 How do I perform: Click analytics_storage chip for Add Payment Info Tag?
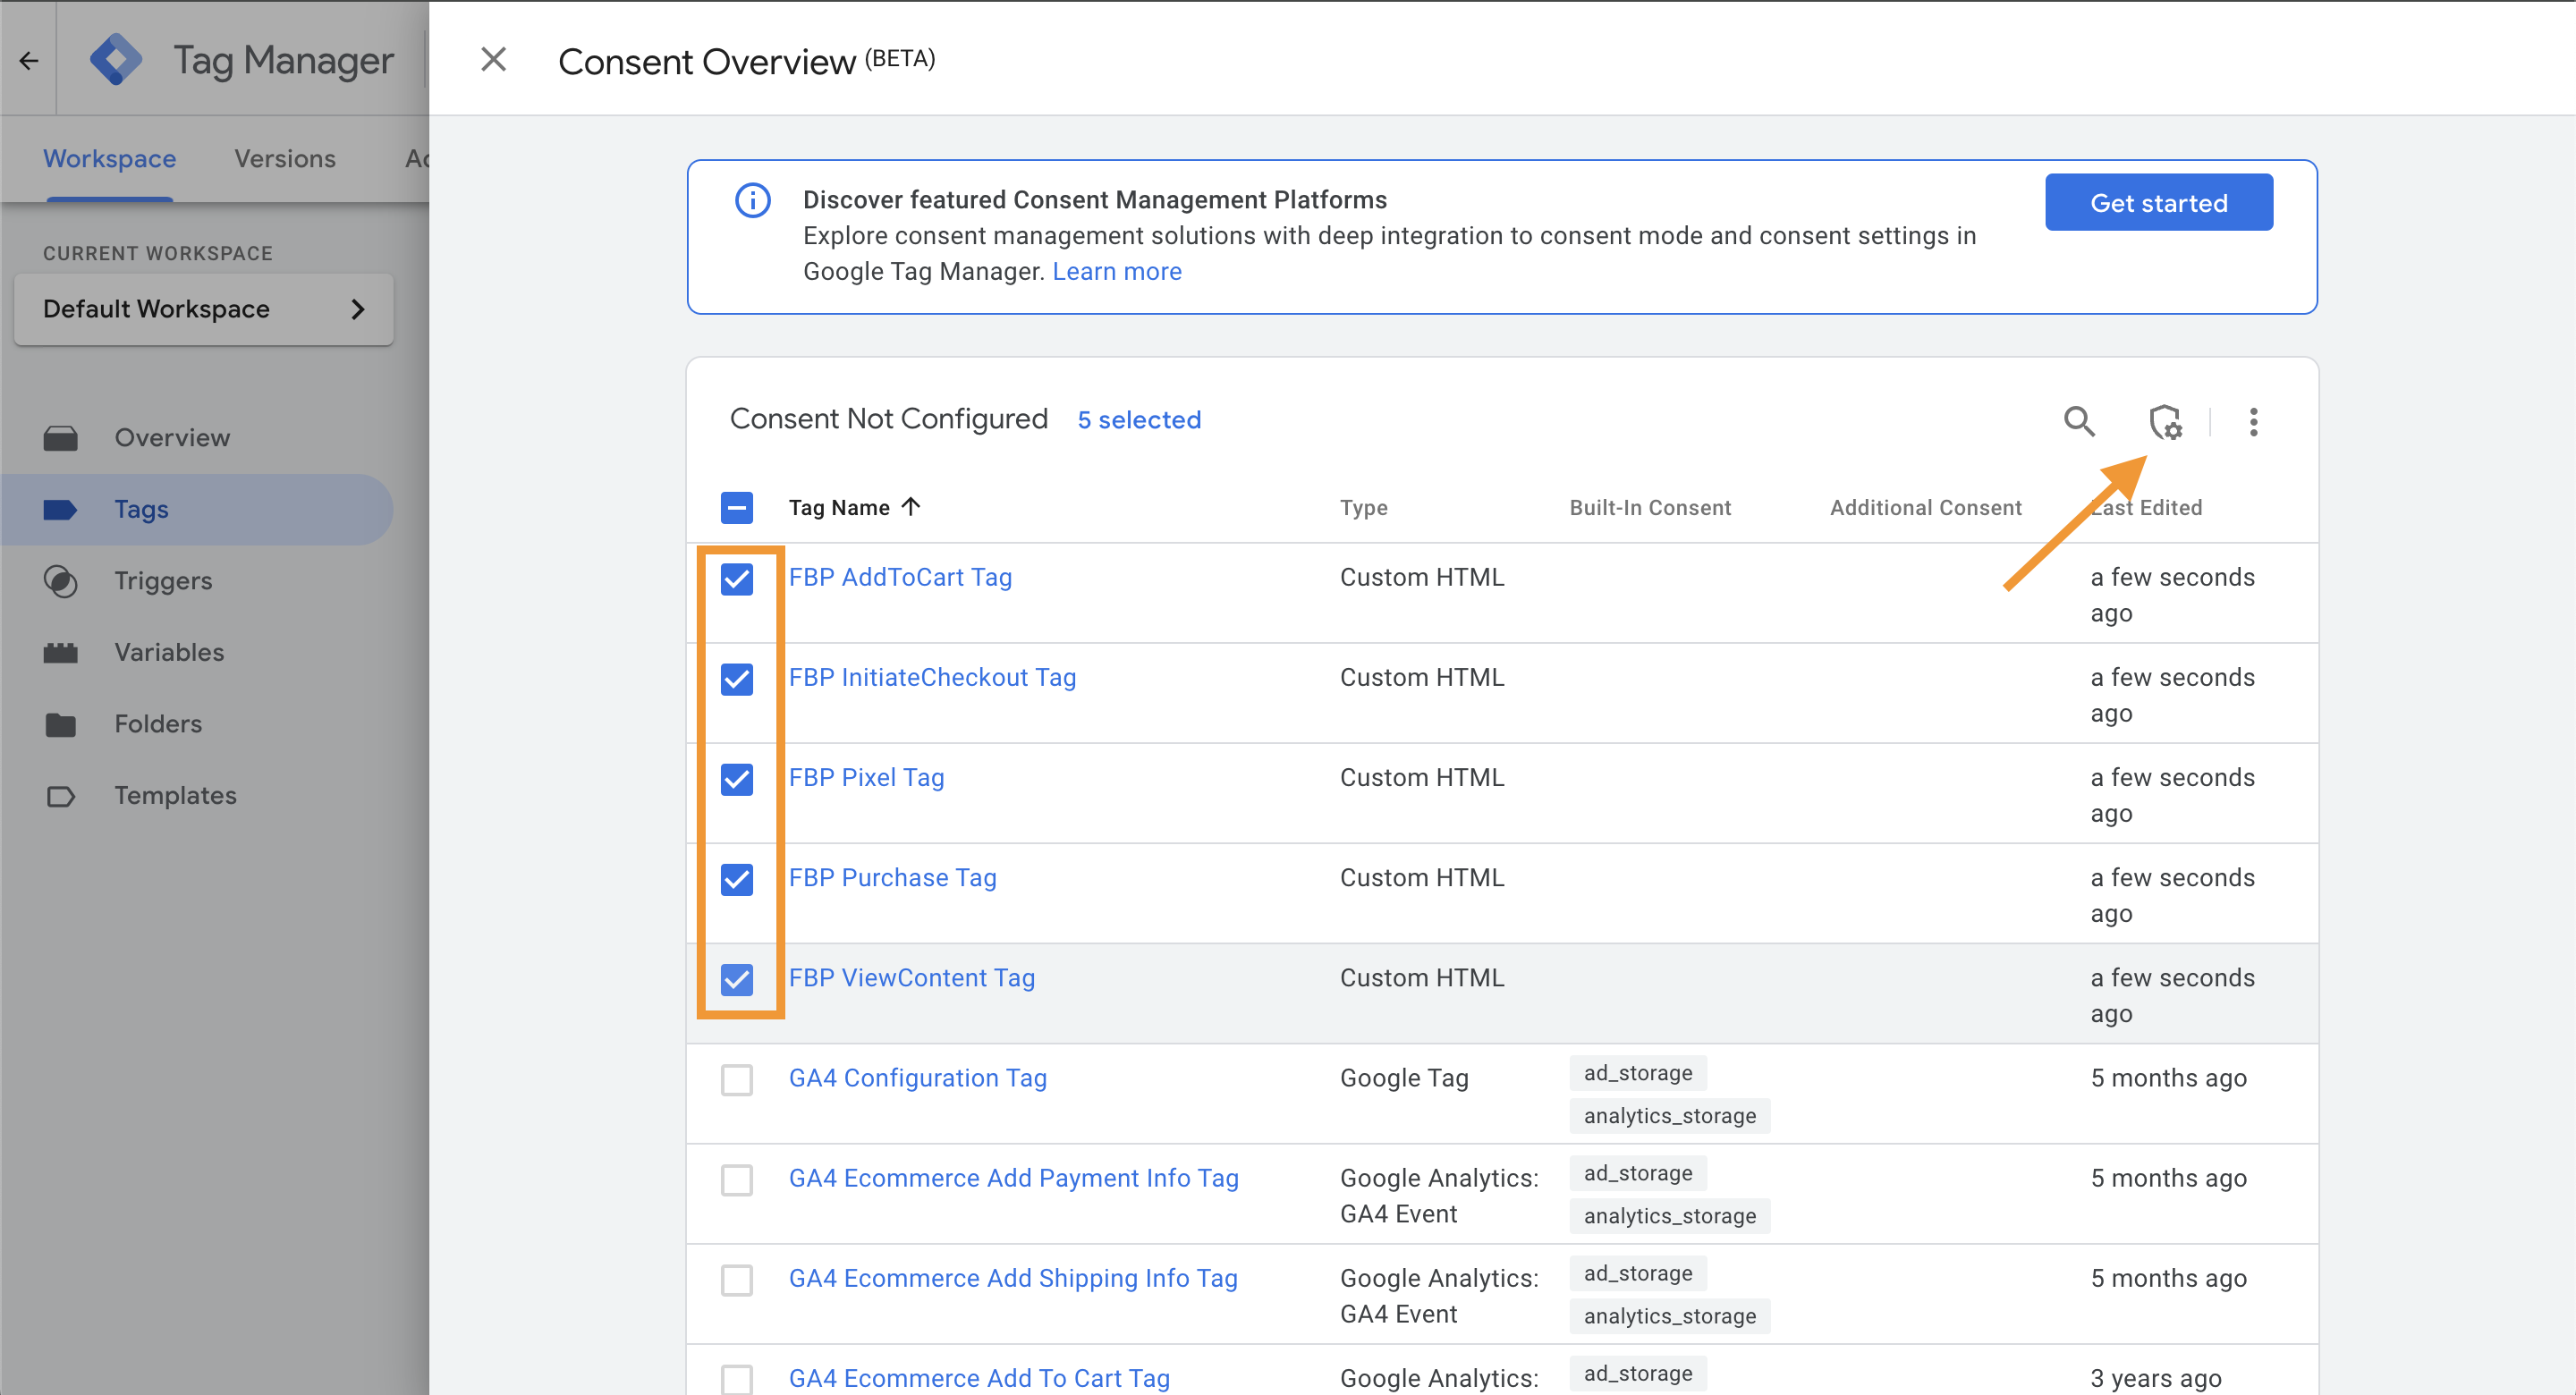point(1669,1216)
